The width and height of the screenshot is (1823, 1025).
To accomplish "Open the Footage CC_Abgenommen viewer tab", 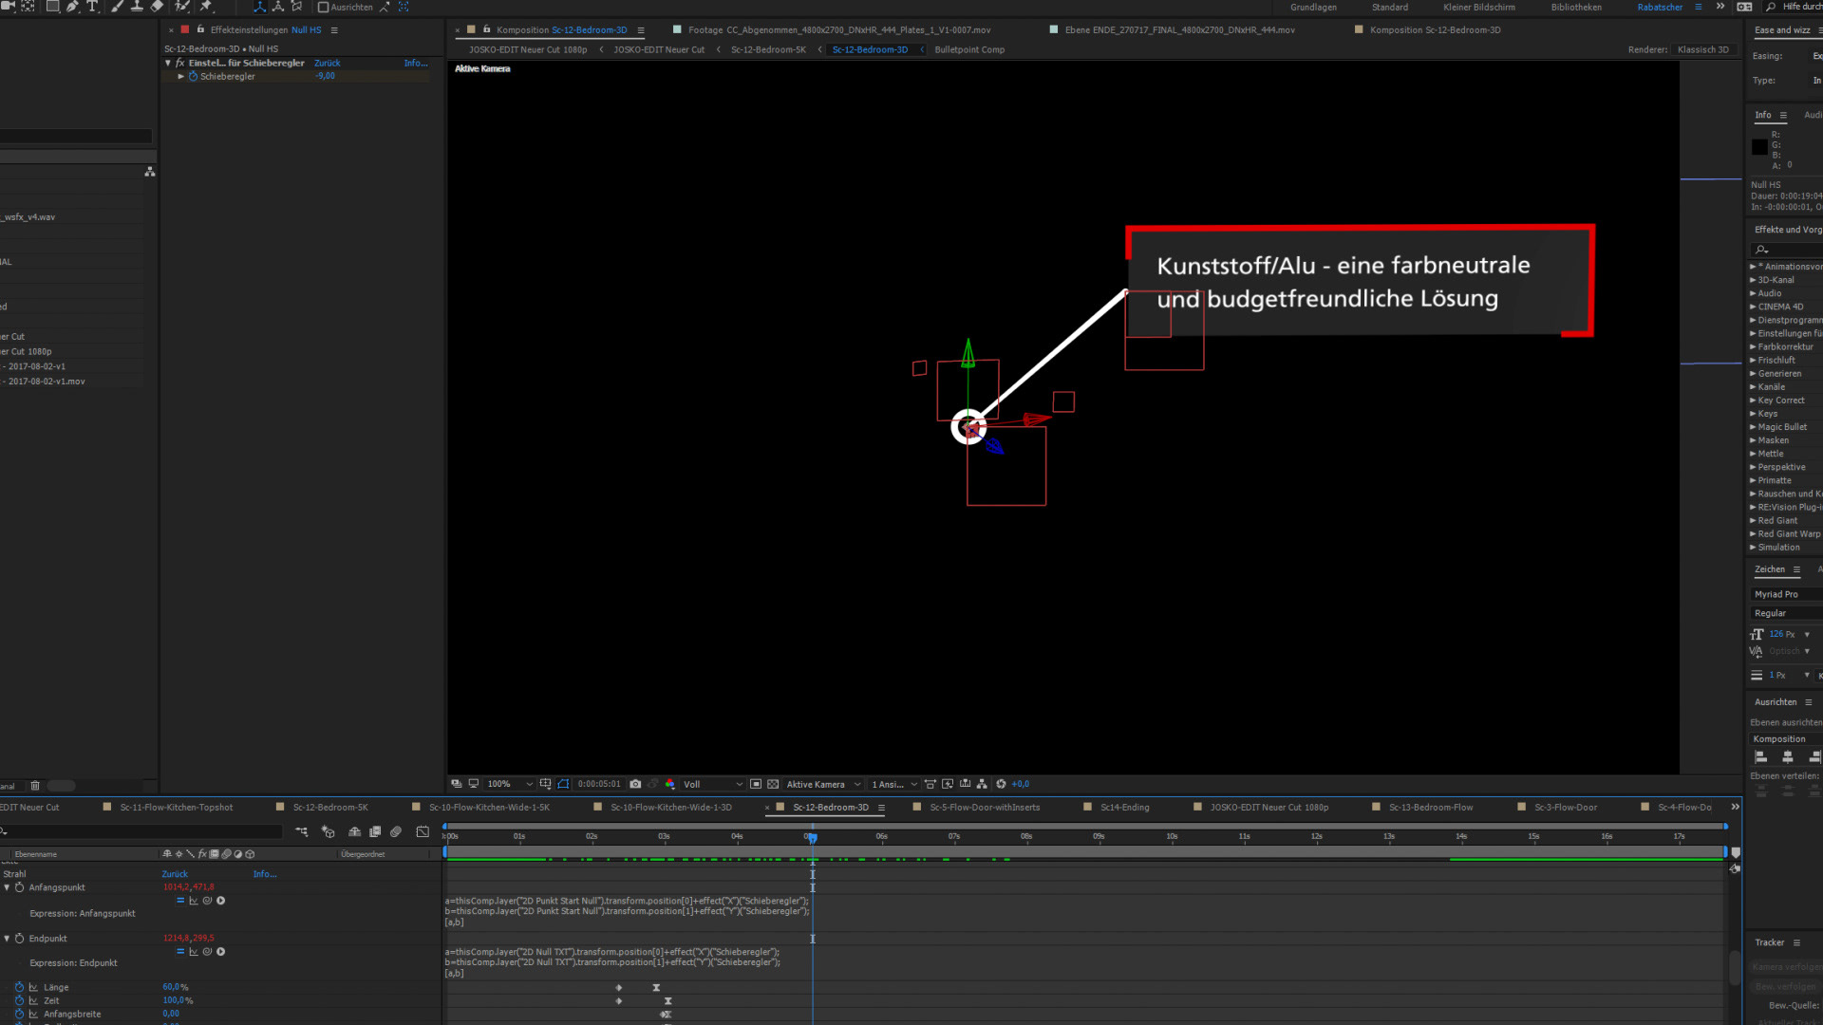I will 838,29.
